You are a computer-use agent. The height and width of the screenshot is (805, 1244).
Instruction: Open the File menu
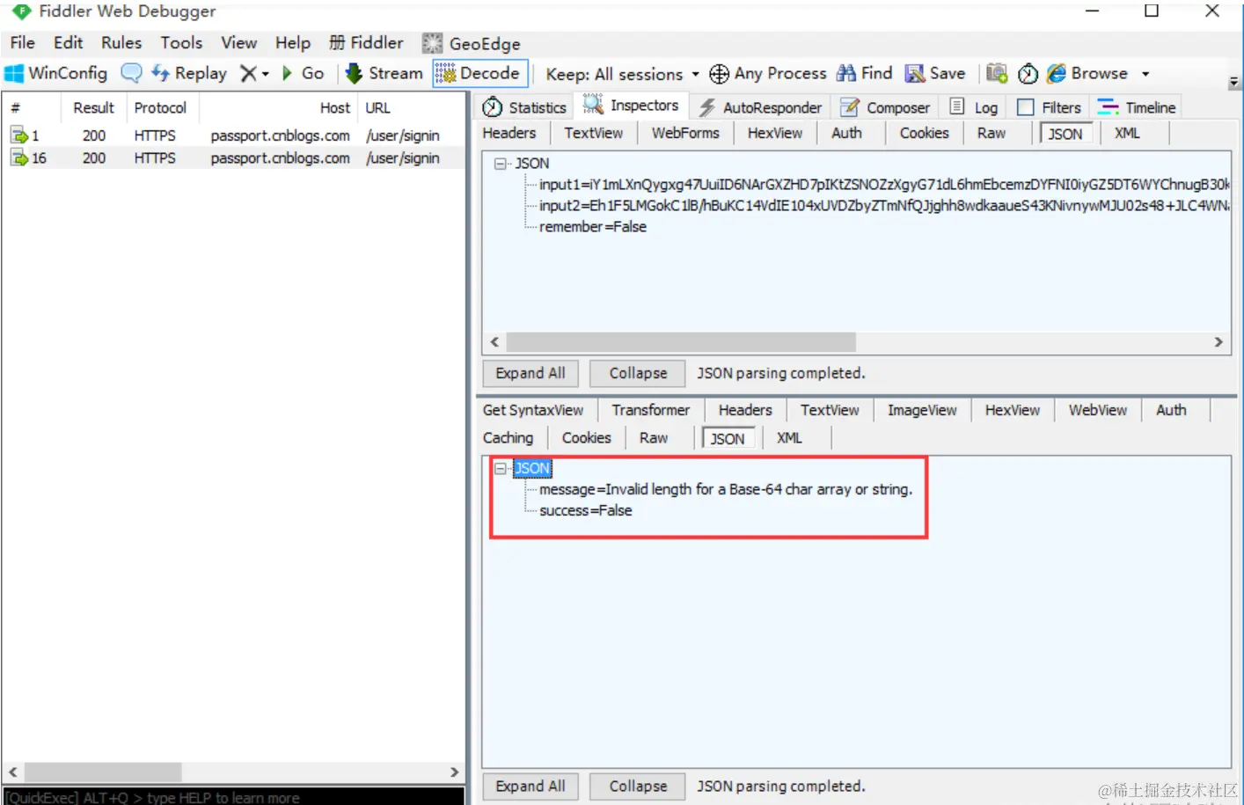click(x=23, y=42)
